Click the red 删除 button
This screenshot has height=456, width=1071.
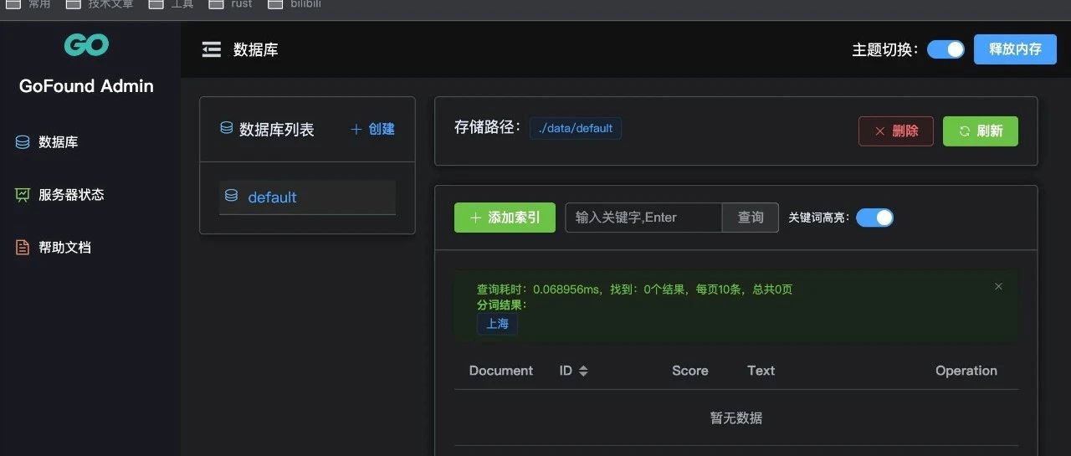tap(896, 131)
